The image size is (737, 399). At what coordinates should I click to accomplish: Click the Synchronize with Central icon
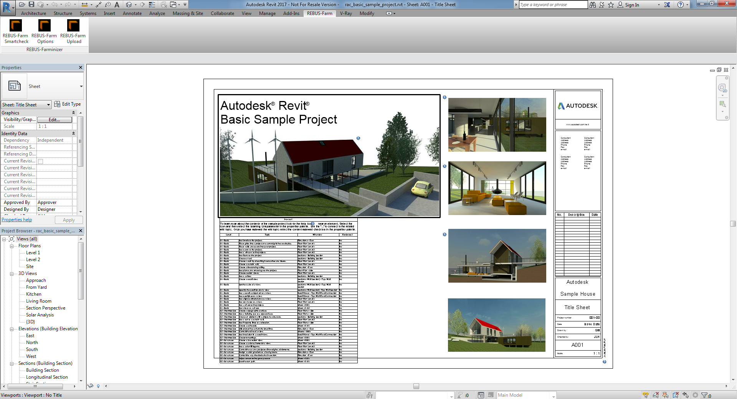tap(41, 5)
